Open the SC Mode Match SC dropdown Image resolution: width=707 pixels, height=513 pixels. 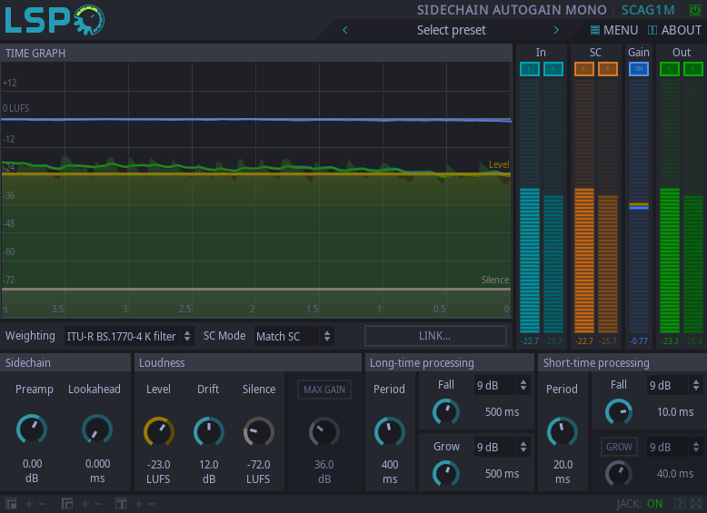(294, 336)
